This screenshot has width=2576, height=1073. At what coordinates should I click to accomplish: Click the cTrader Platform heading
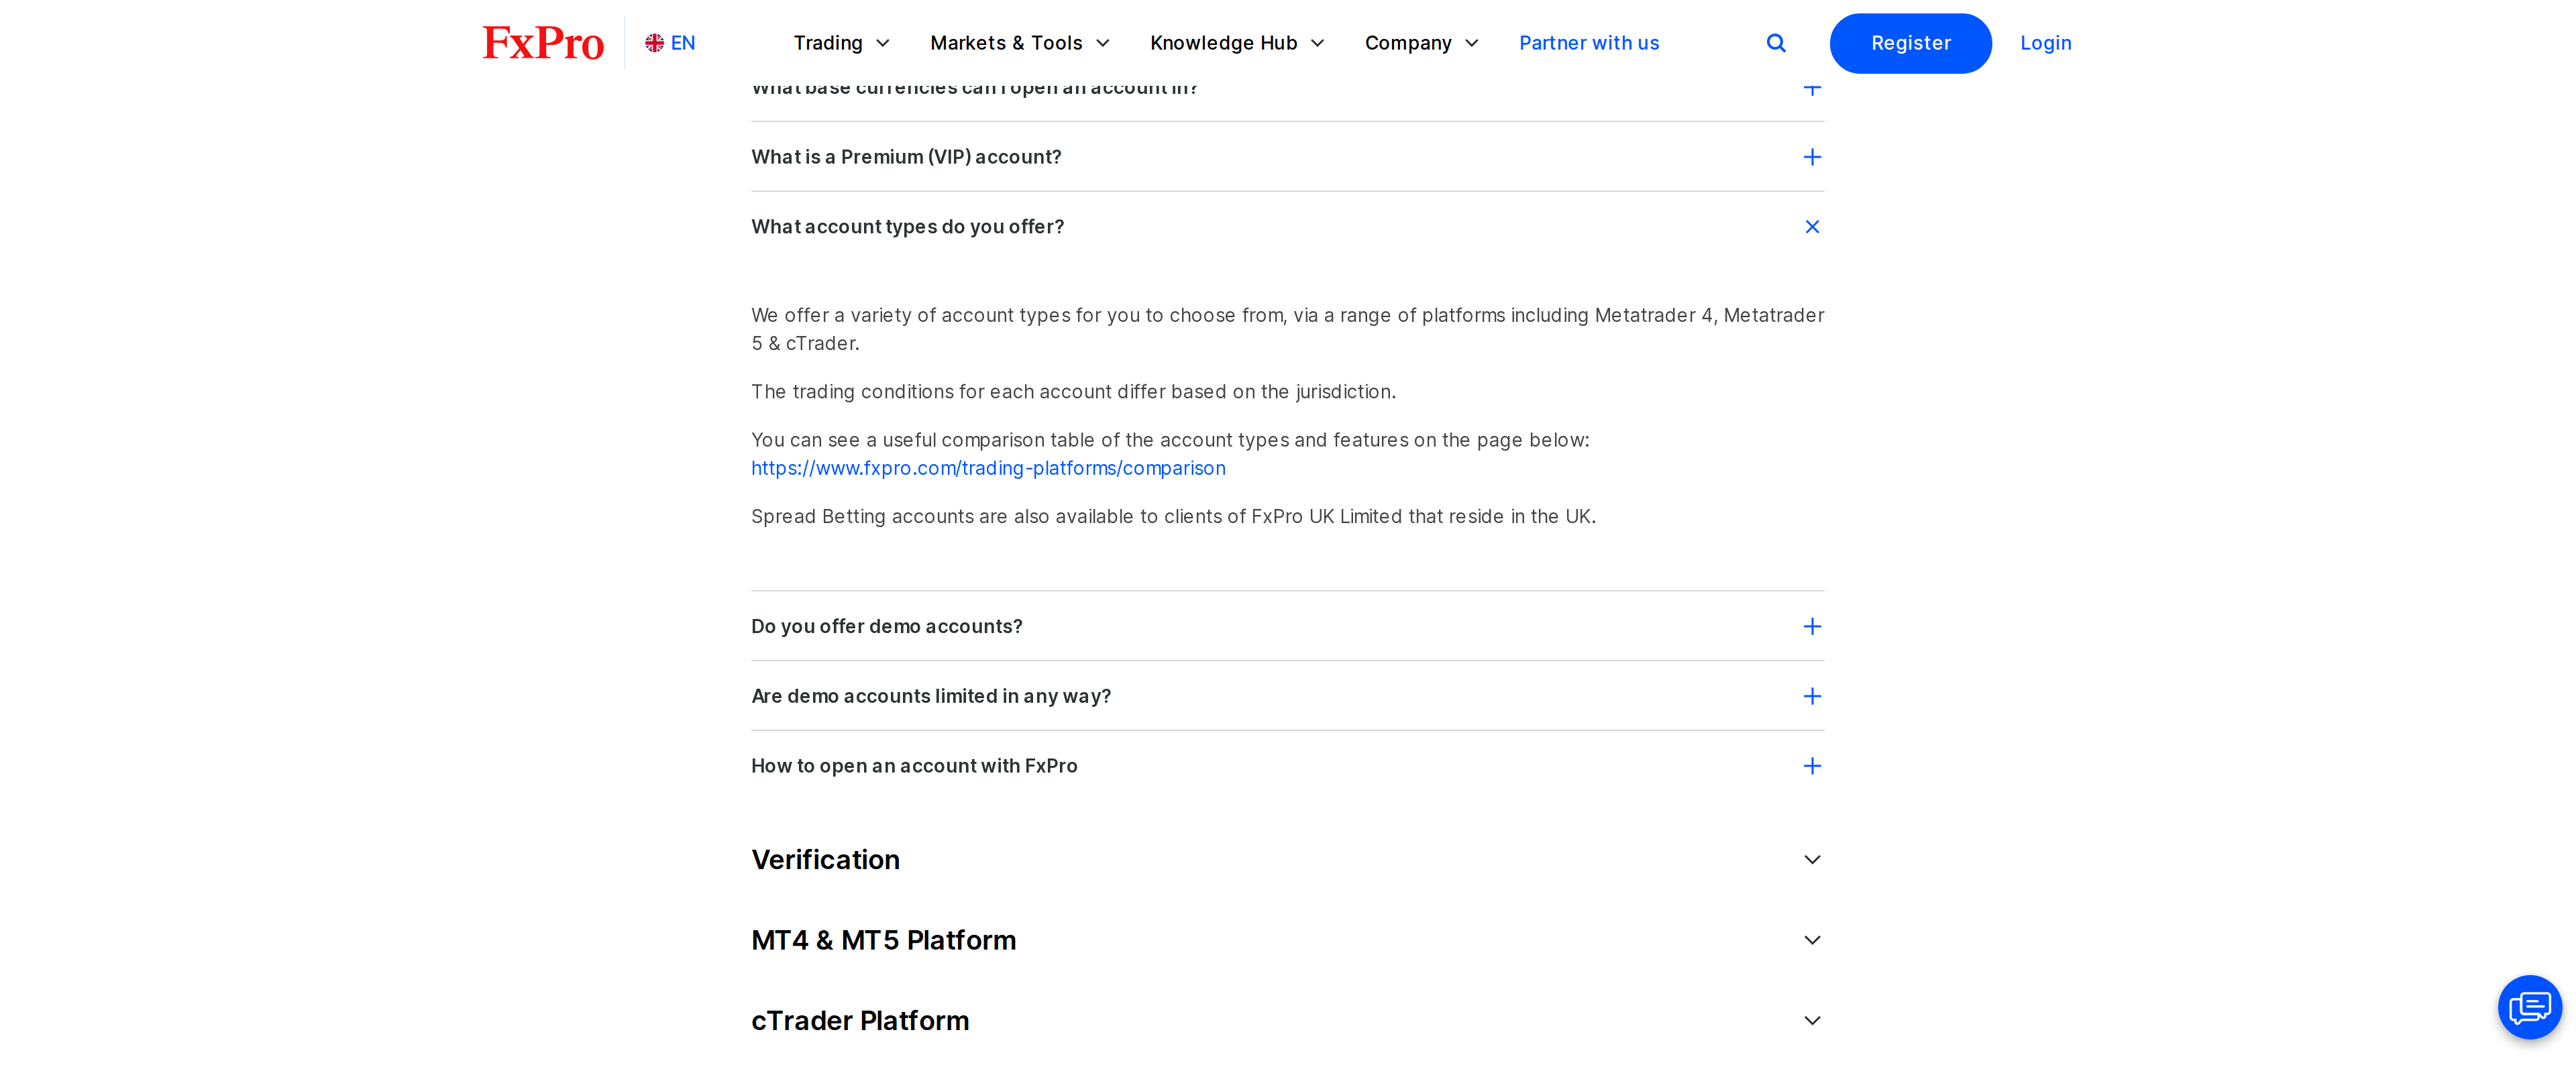point(860,1020)
